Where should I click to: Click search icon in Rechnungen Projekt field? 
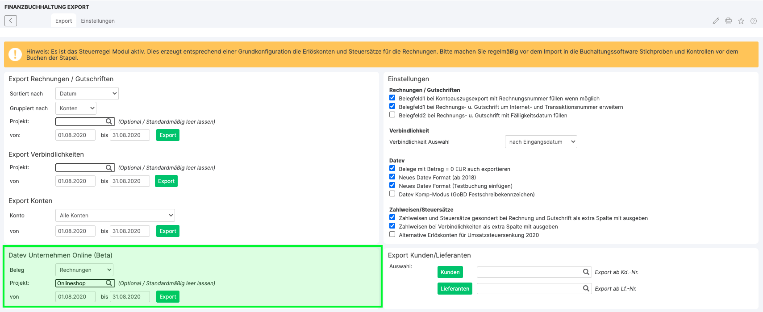[x=109, y=121]
